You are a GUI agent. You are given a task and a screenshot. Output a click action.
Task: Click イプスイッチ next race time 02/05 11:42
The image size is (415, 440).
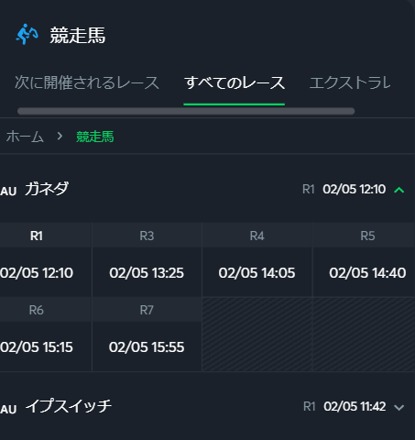coord(355,407)
